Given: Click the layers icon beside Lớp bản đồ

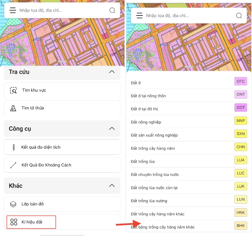Looking at the screenshot, I should (13, 204).
